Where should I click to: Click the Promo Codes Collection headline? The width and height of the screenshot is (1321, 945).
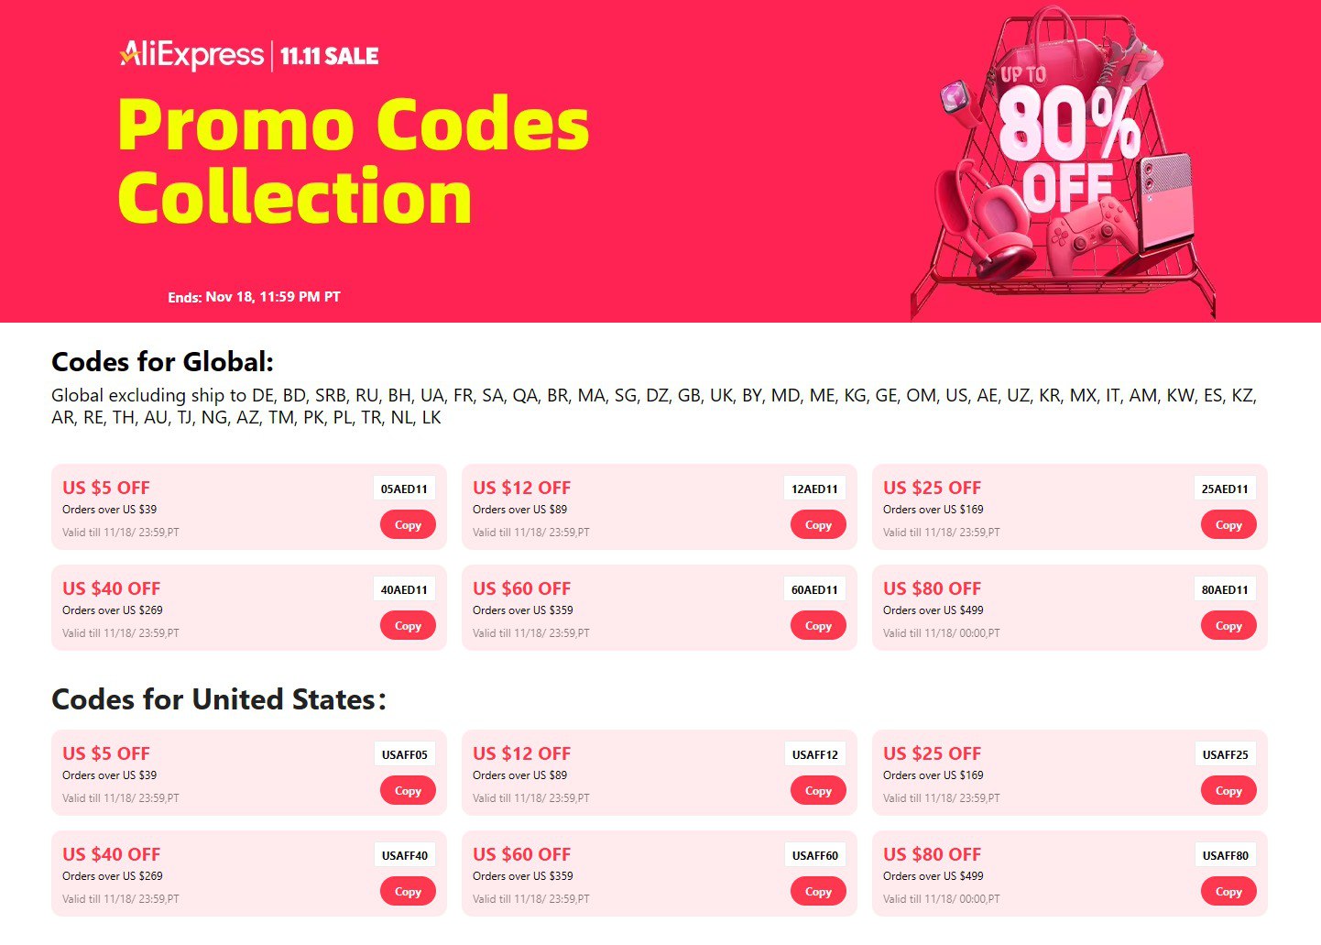(353, 160)
